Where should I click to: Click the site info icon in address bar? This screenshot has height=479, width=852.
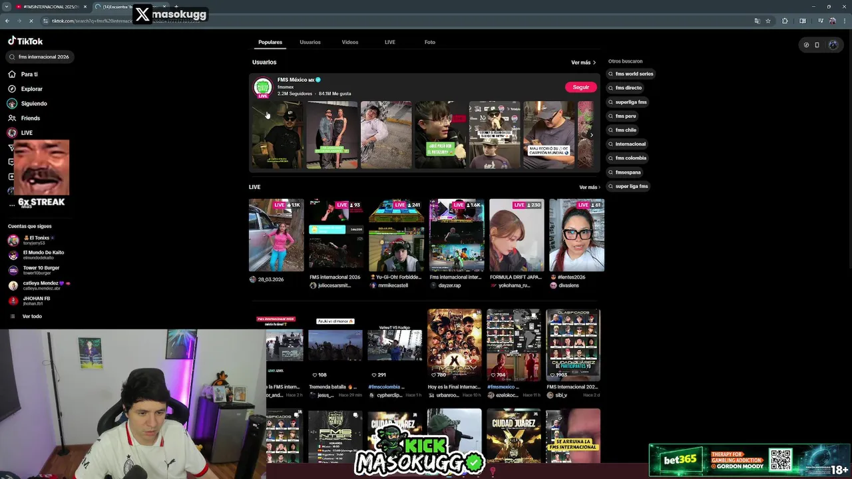pos(46,21)
